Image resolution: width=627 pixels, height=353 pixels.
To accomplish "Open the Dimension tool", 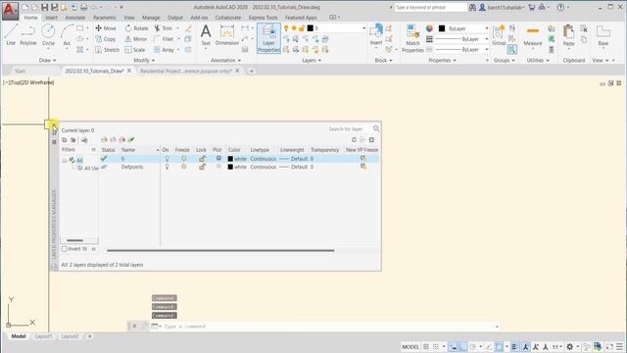I will [x=226, y=34].
